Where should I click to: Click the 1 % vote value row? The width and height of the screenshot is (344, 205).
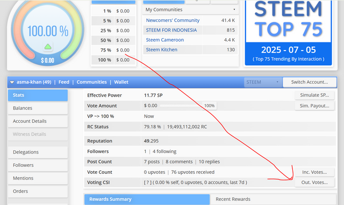[113, 11]
